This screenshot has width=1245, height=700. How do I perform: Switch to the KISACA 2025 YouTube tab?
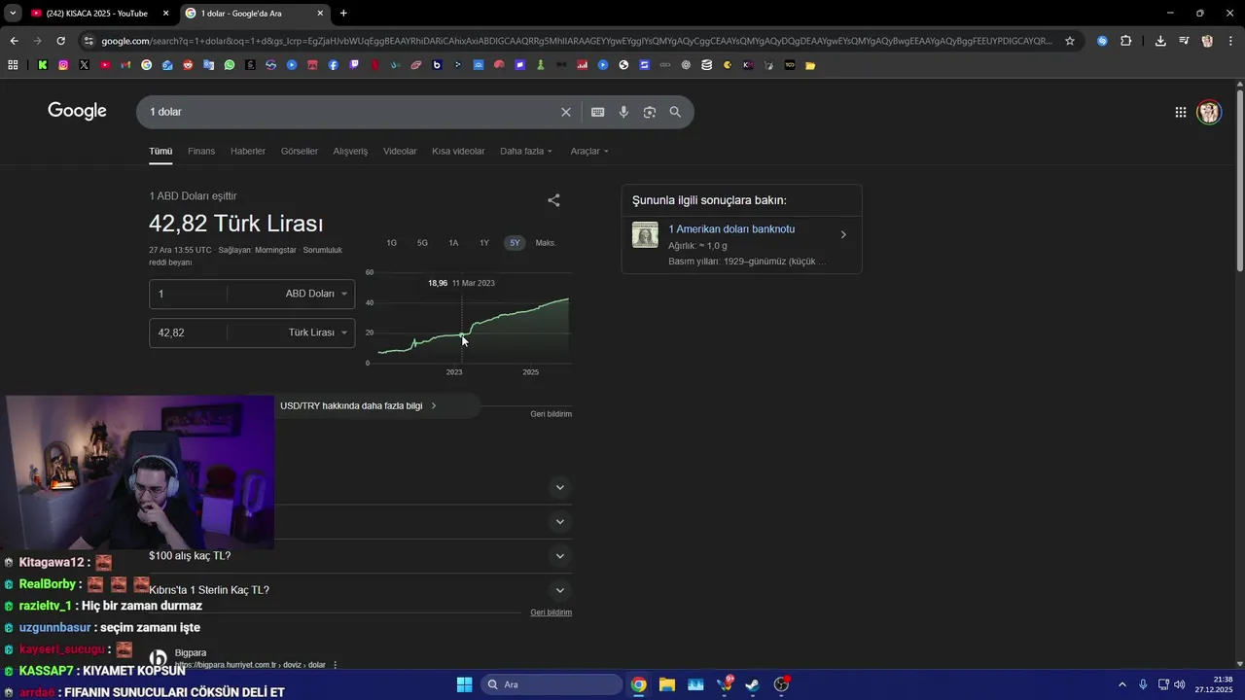click(97, 13)
